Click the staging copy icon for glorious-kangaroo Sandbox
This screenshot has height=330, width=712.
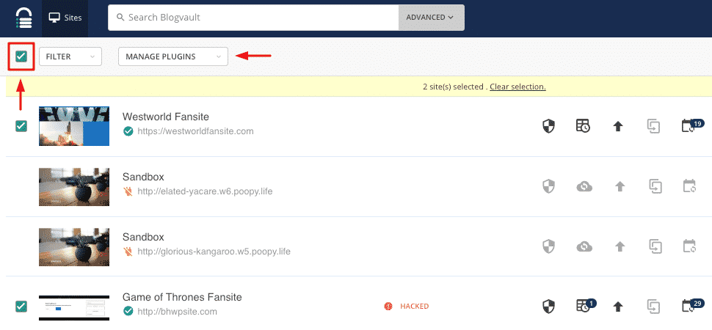click(655, 246)
